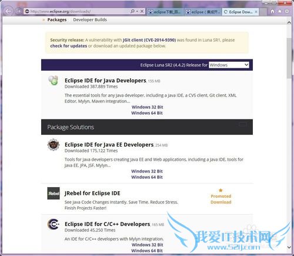Download Java EE Windows 64 Bit
Screen dimensions: 294x256
(x=147, y=177)
